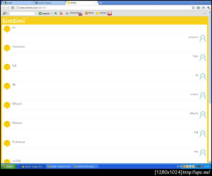Screen dimensions: 212x176
Task: Click the toolbar search text field
Action: pyautogui.click(x=22, y=13)
